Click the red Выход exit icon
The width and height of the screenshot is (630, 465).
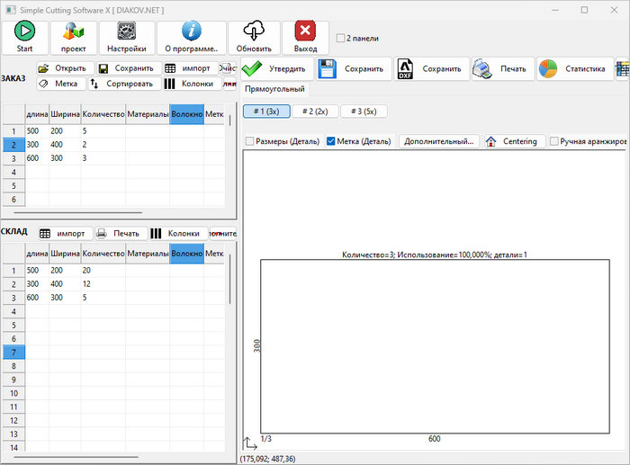tap(305, 31)
